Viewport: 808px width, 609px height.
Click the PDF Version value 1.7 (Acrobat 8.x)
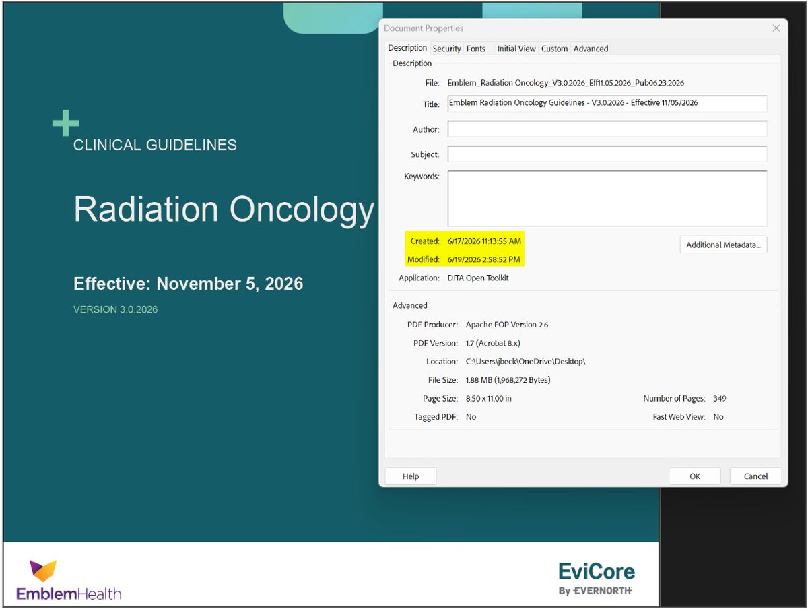click(x=493, y=343)
